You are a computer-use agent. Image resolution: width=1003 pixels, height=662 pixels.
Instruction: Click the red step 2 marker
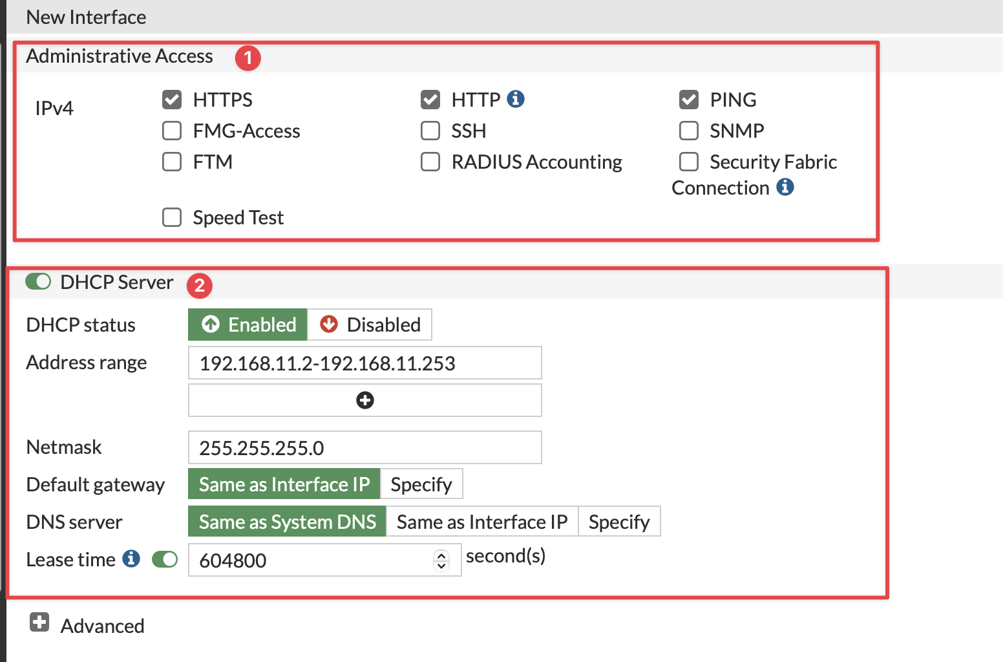[200, 285]
